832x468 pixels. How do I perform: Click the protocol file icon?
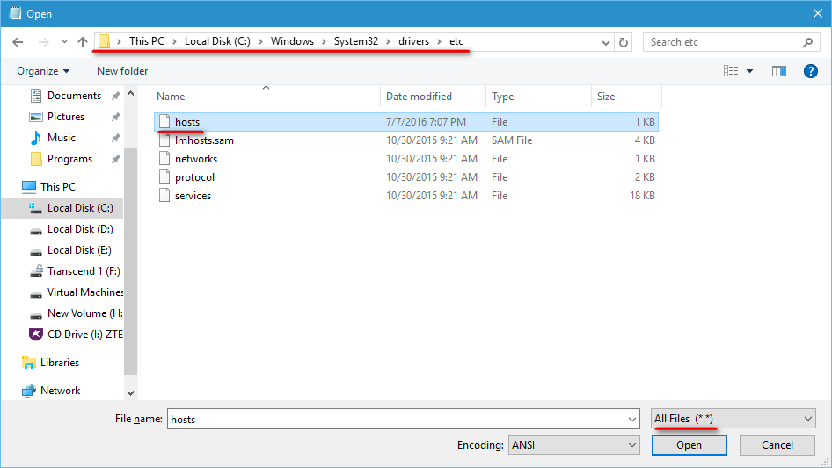click(x=164, y=176)
